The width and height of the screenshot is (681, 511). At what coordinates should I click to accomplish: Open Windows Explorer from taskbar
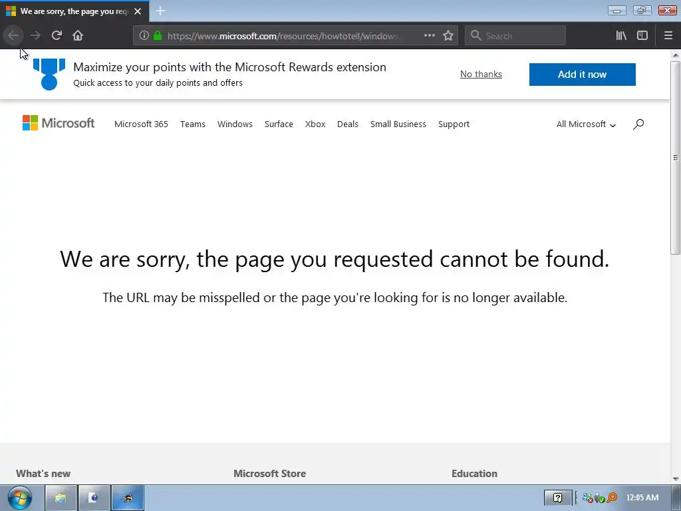coord(61,498)
